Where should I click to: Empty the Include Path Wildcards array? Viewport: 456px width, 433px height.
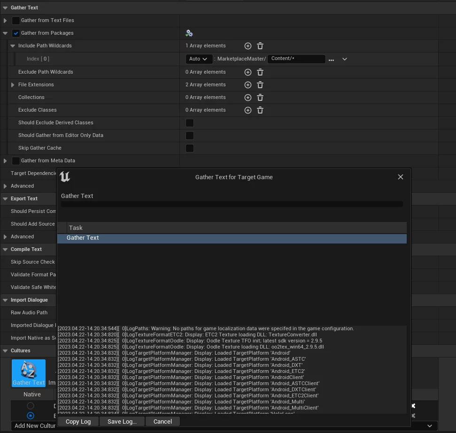pos(260,46)
